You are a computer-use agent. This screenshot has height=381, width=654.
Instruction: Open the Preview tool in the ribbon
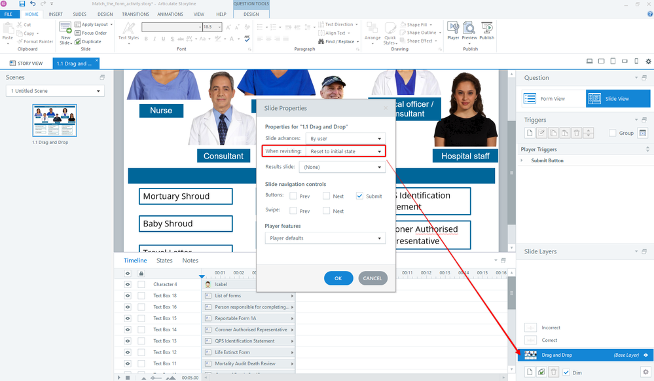tap(469, 29)
